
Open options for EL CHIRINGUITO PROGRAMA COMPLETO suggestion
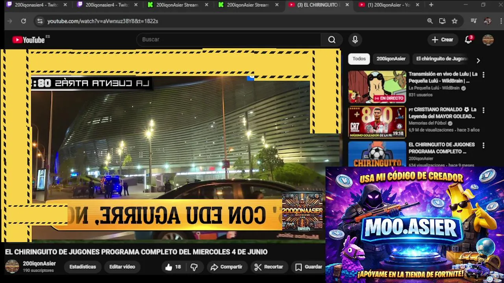click(x=484, y=145)
